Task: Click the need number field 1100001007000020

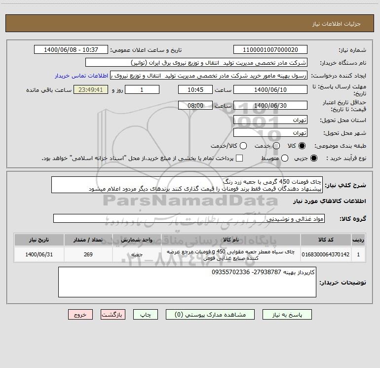Action: tap(270, 50)
